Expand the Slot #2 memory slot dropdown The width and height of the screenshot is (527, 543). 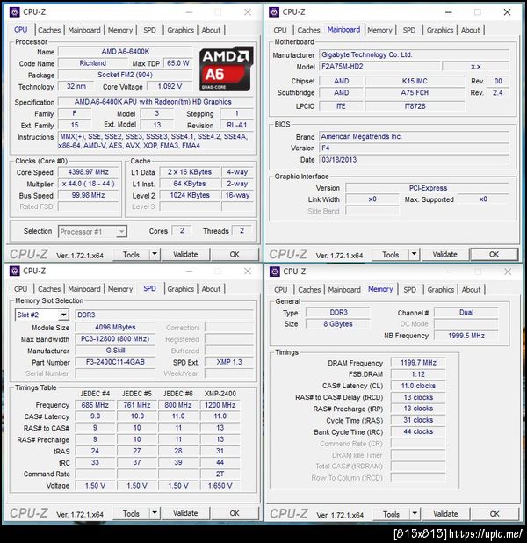[64, 315]
